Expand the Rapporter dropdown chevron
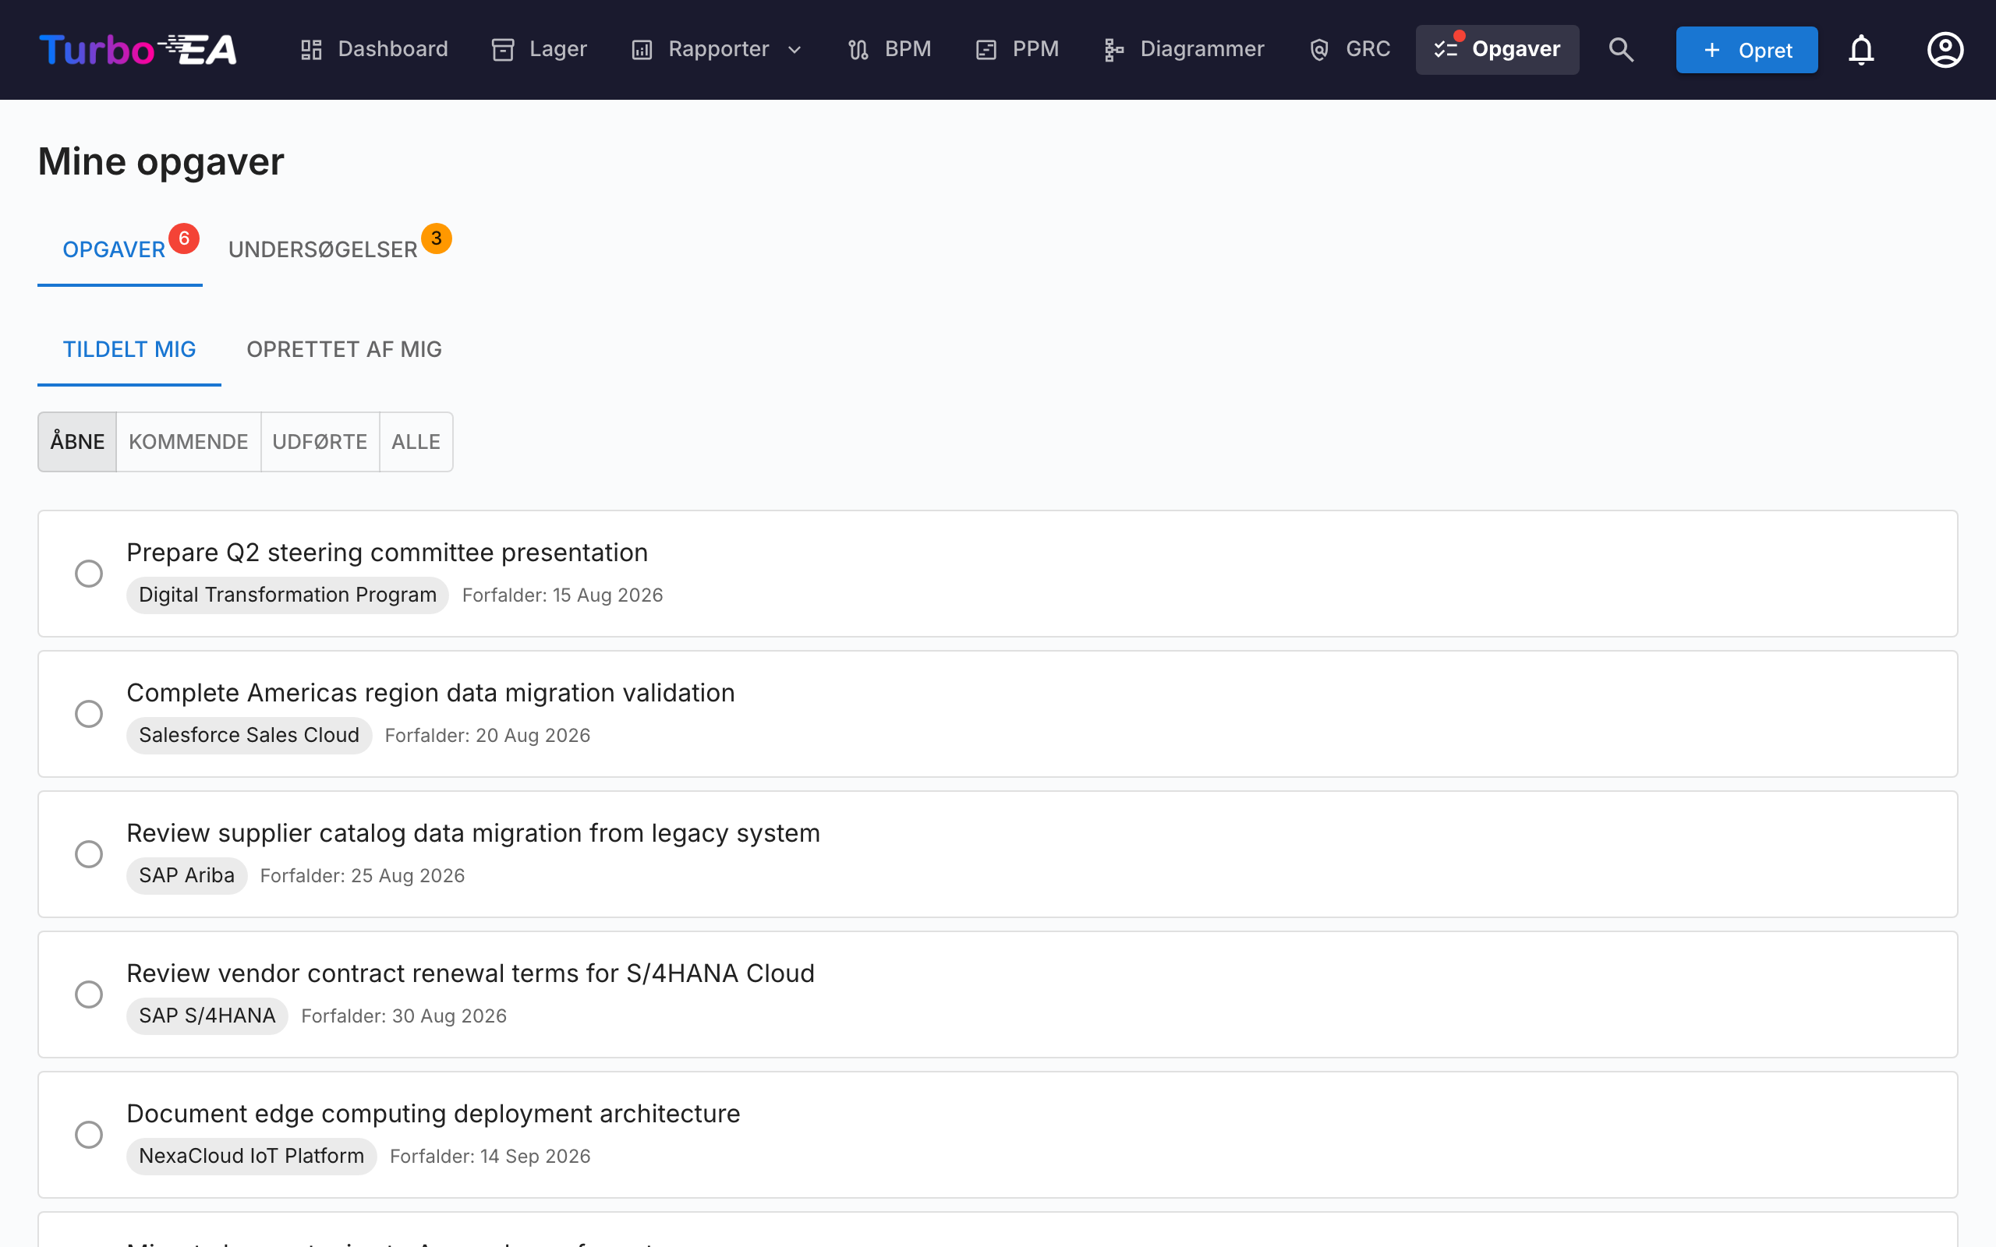The height and width of the screenshot is (1247, 1996). pyautogui.click(x=795, y=49)
